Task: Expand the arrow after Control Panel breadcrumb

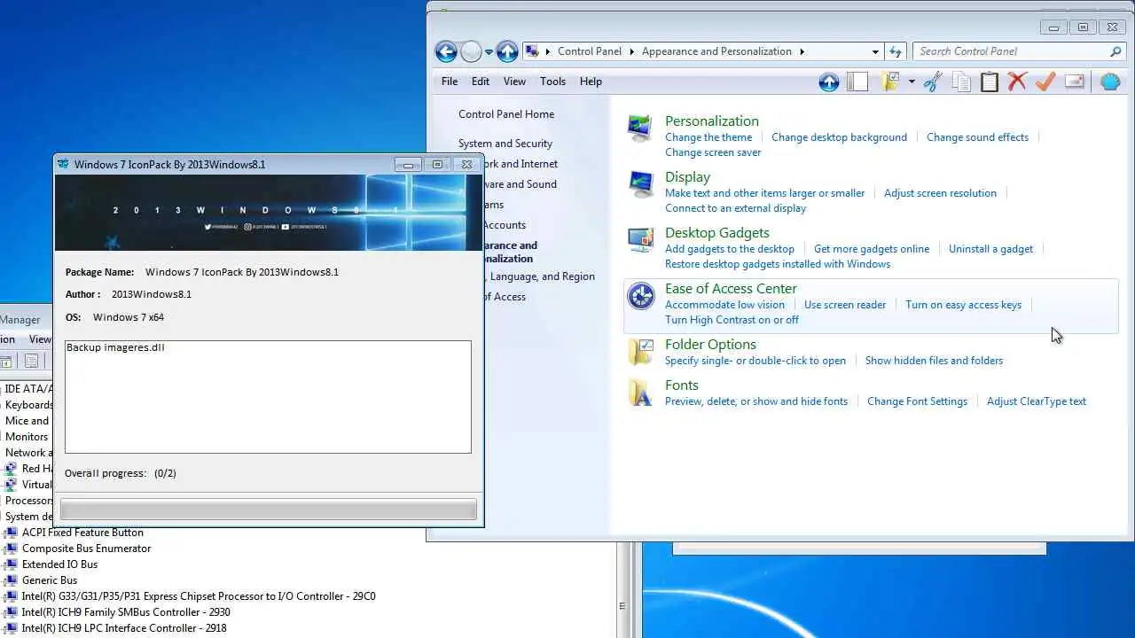Action: coord(633,51)
